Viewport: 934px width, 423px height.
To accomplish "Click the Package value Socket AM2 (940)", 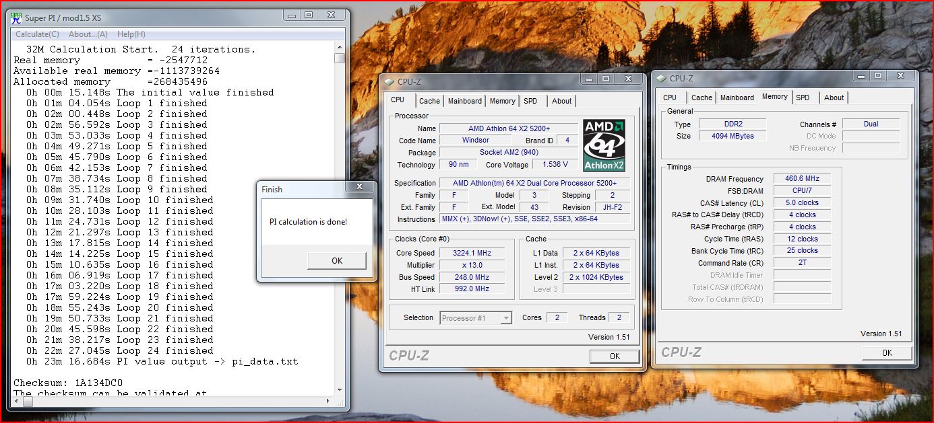I will [509, 153].
